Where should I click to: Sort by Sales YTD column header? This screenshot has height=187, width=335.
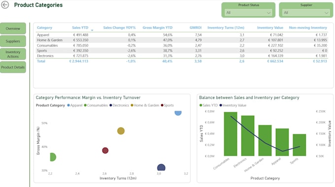coord(80,28)
